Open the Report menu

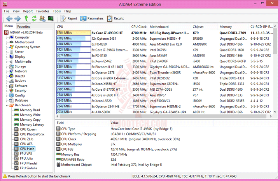point(28,11)
